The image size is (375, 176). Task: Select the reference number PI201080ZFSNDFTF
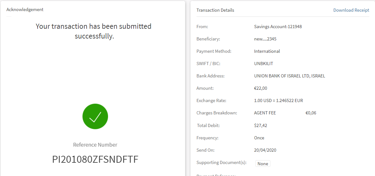[x=95, y=159]
